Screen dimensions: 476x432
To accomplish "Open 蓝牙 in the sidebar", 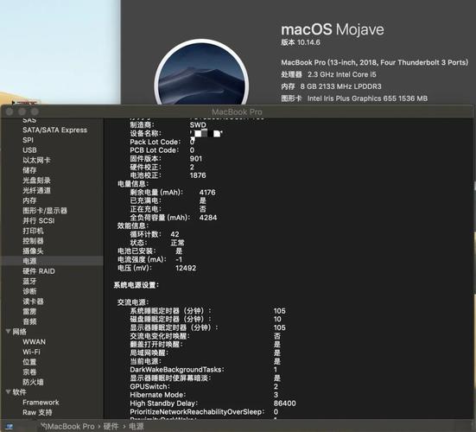I will click(x=29, y=281).
